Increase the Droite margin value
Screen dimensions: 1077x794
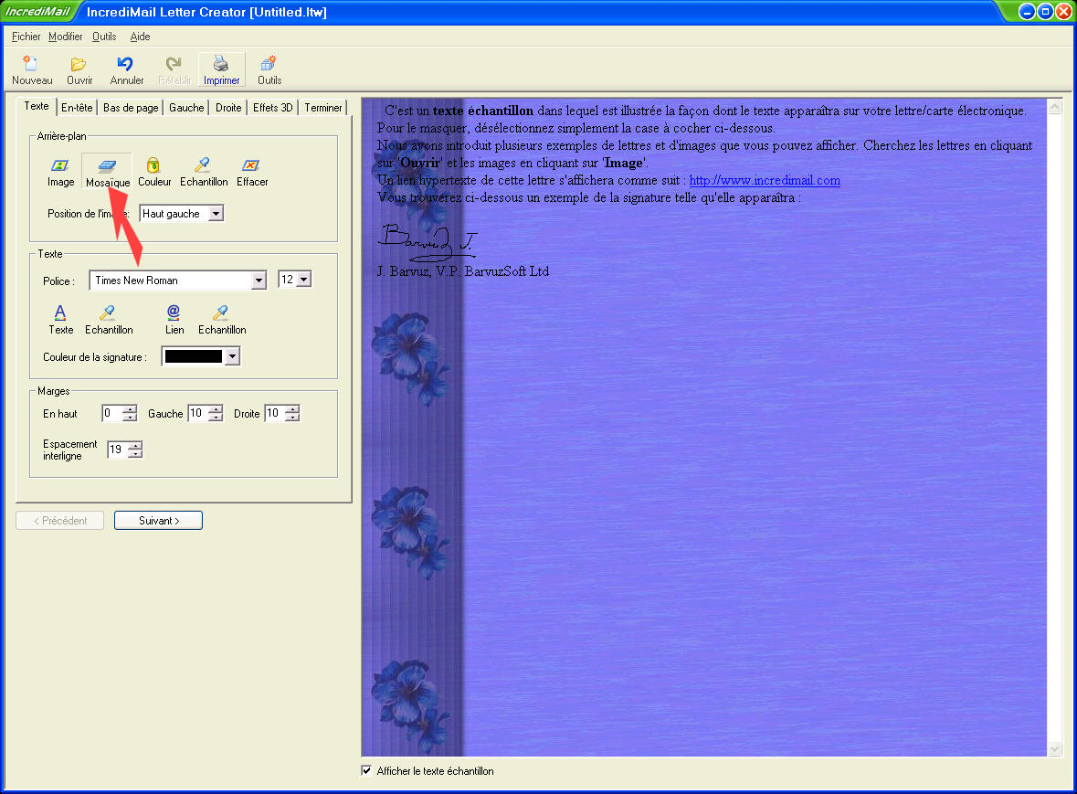pos(292,409)
